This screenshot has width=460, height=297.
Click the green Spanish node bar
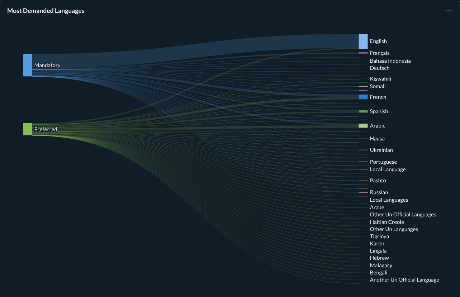tap(363, 111)
